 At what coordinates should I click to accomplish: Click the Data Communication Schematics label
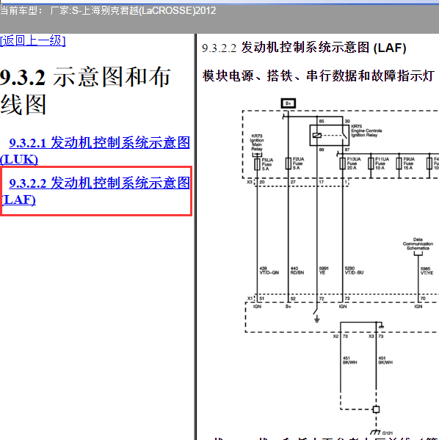tap(418, 244)
